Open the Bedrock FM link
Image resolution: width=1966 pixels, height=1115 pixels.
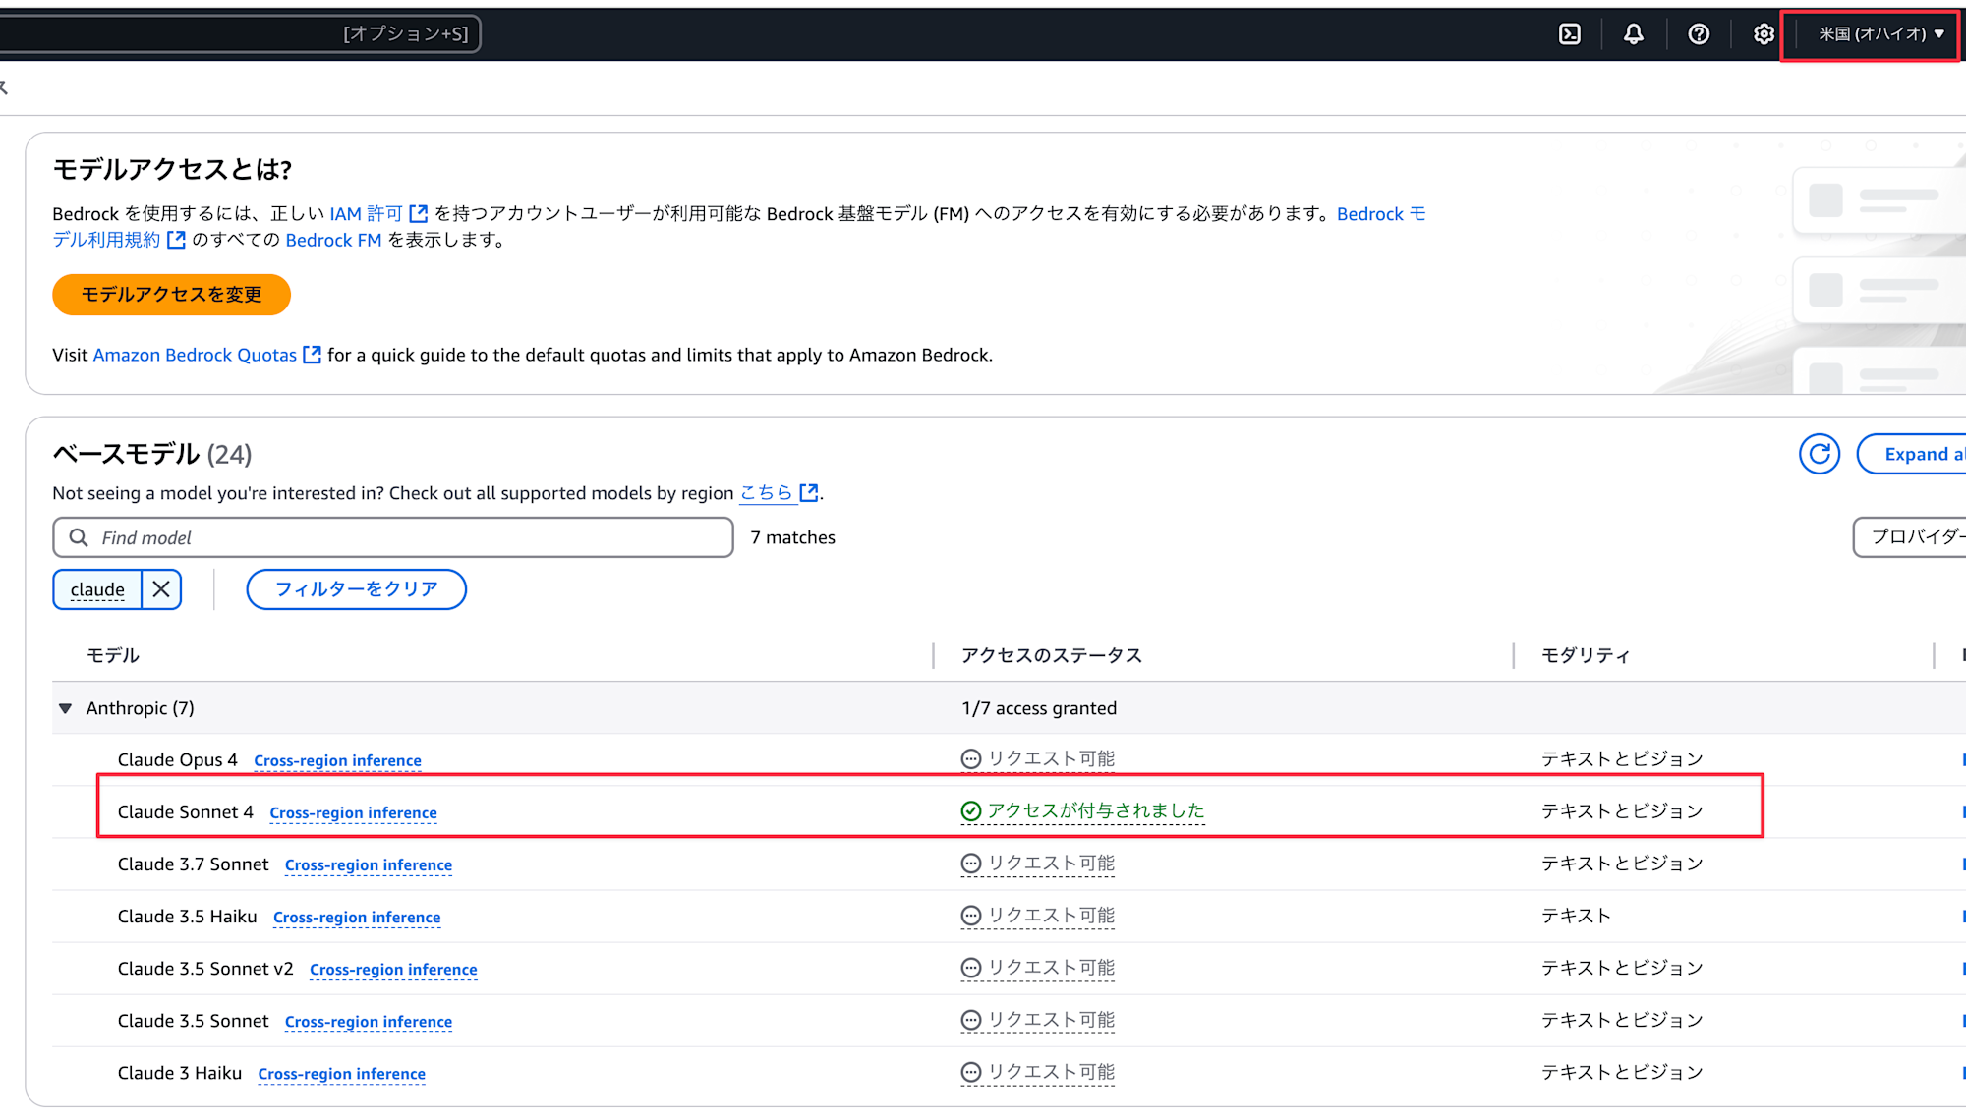click(x=333, y=241)
